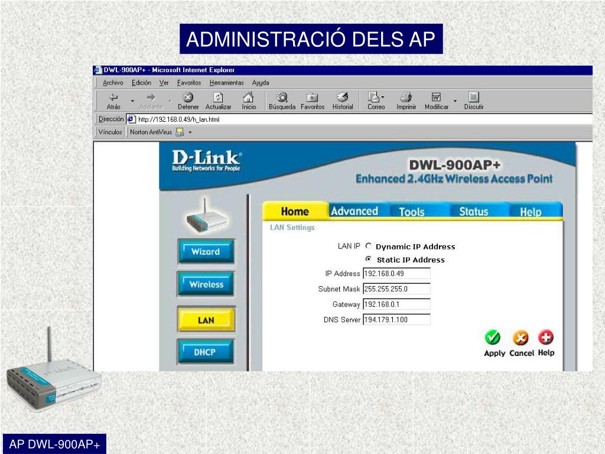Open the Discutir discussion button
The height and width of the screenshot is (454, 605).
point(473,101)
